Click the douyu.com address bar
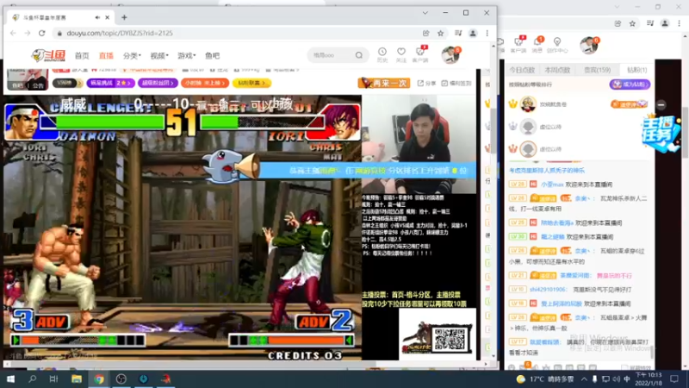The width and height of the screenshot is (689, 388). click(x=238, y=33)
